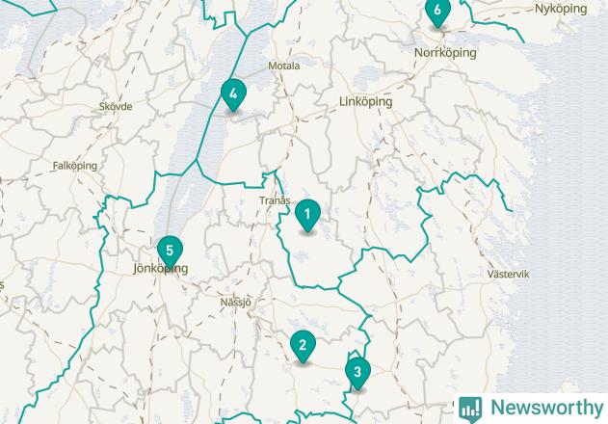Click the Tranås town label
Screen dimensions: 608x424
coord(275,200)
